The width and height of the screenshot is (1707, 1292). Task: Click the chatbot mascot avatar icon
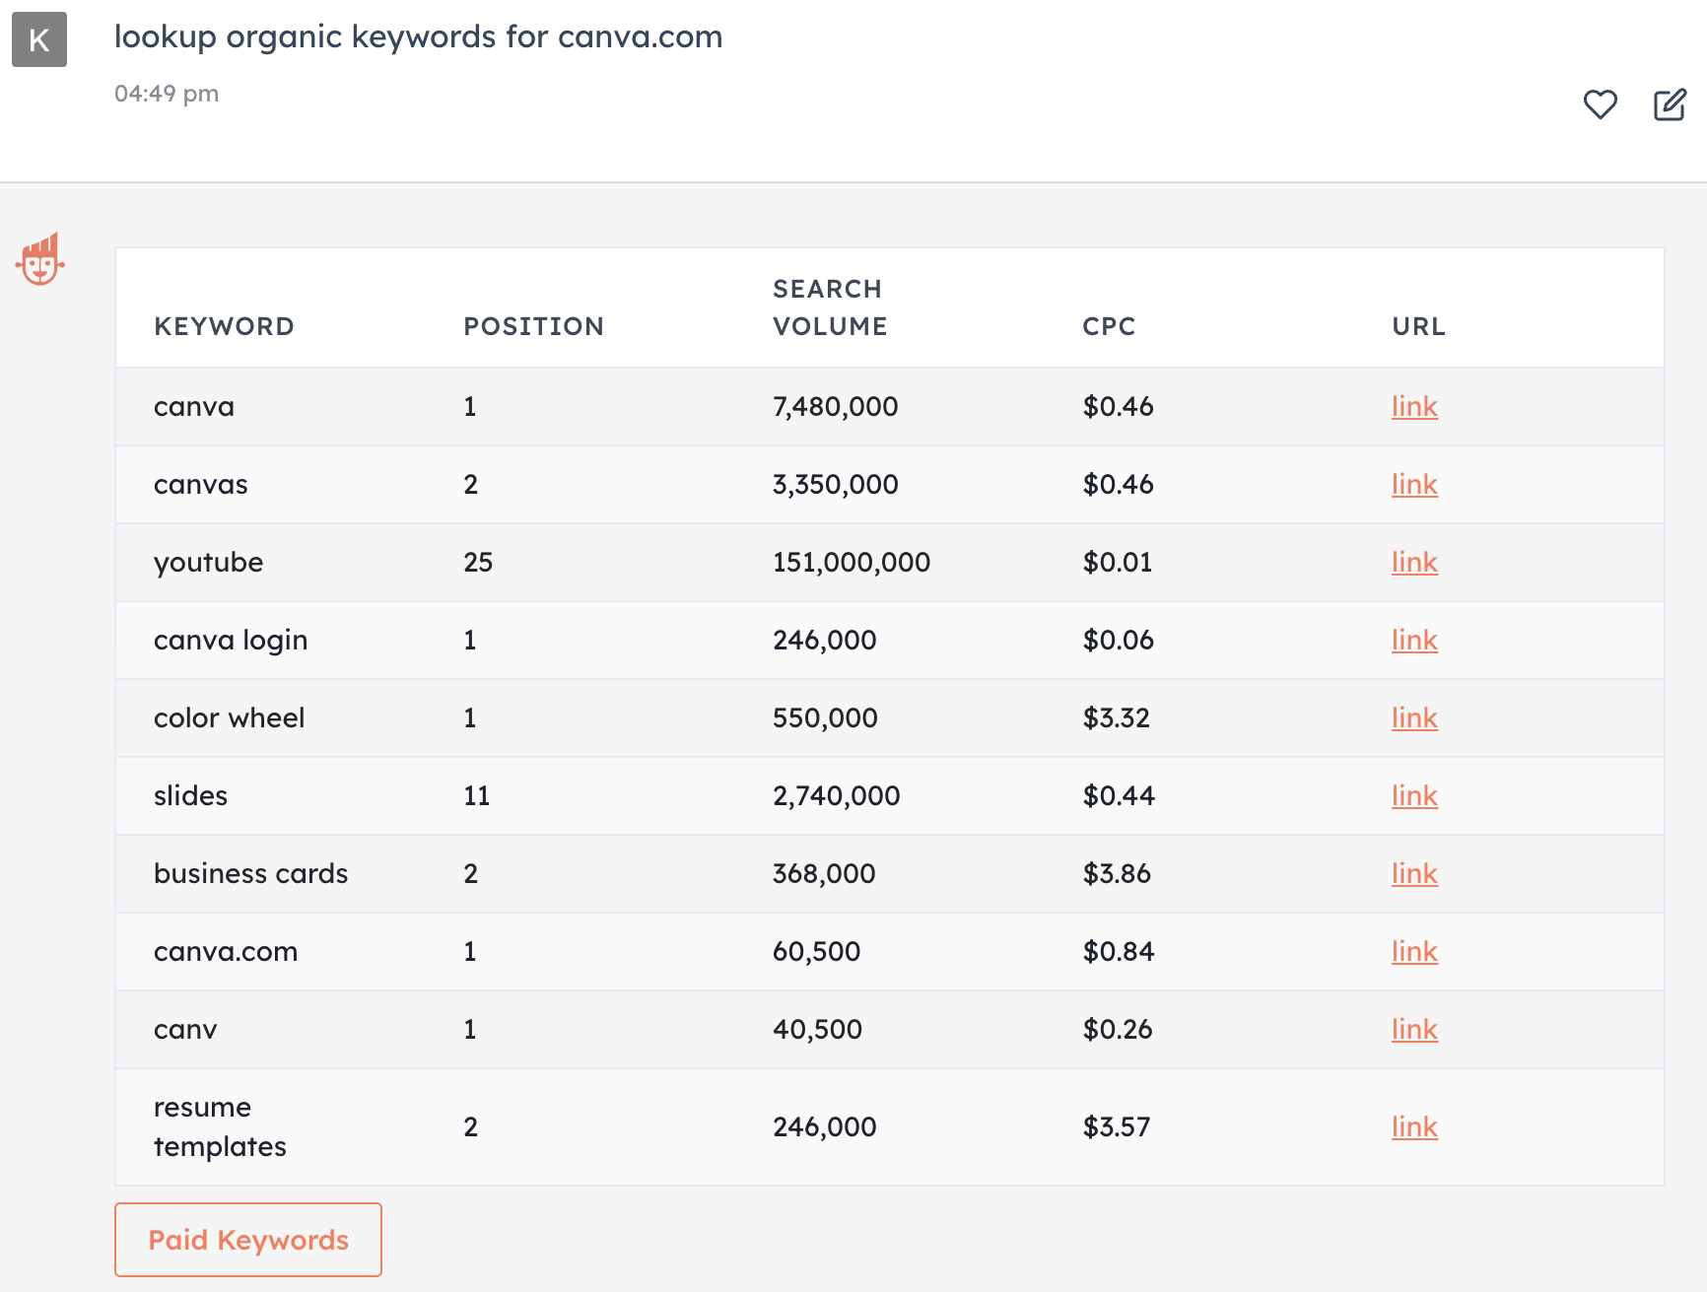click(x=39, y=260)
